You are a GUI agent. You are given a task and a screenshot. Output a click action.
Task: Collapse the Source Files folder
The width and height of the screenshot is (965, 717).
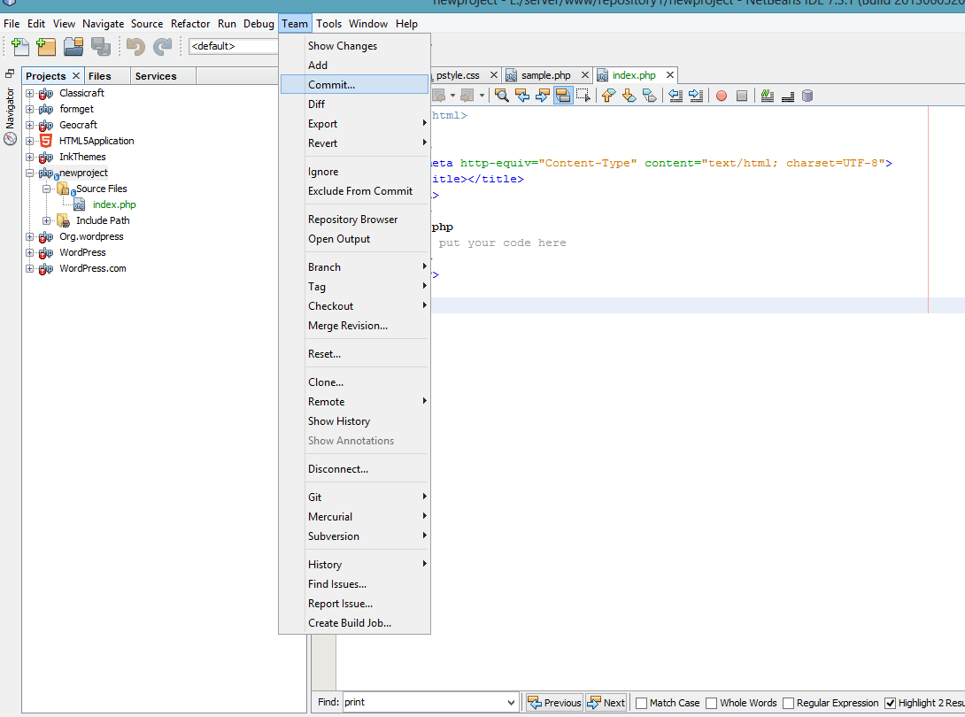click(46, 189)
